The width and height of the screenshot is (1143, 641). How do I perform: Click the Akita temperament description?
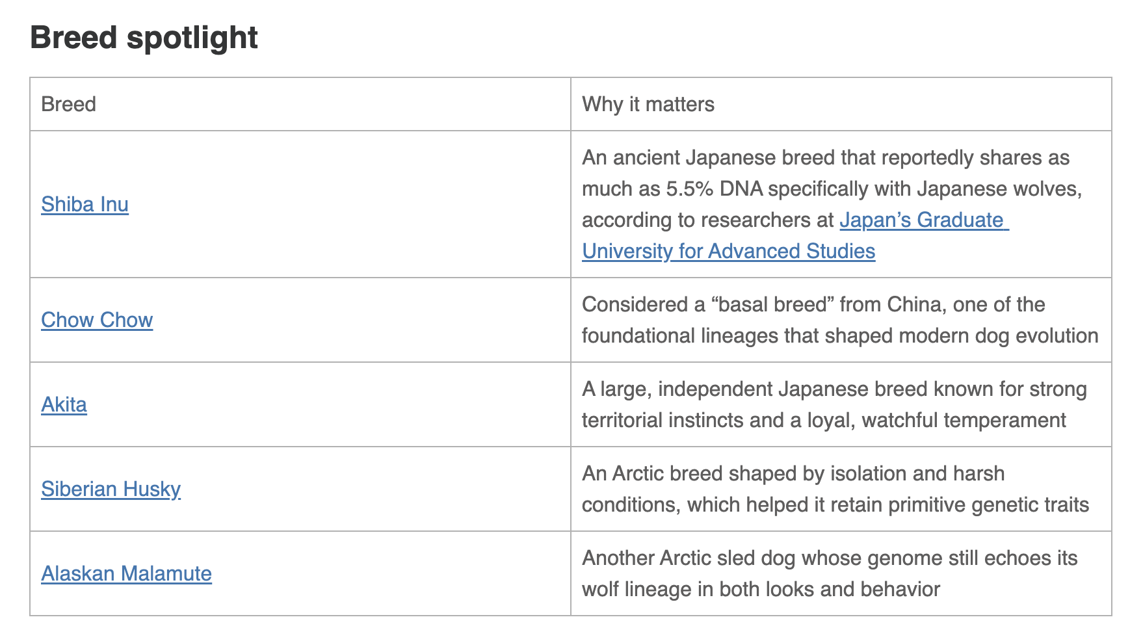point(834,404)
